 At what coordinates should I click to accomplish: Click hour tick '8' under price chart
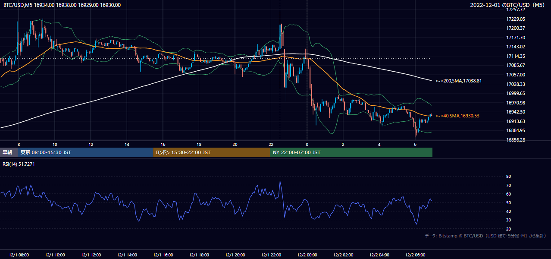point(19,144)
